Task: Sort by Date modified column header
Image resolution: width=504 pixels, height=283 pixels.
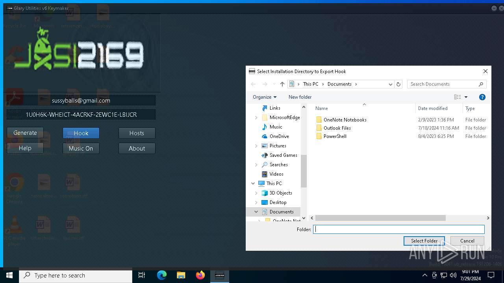Action: 433,108
